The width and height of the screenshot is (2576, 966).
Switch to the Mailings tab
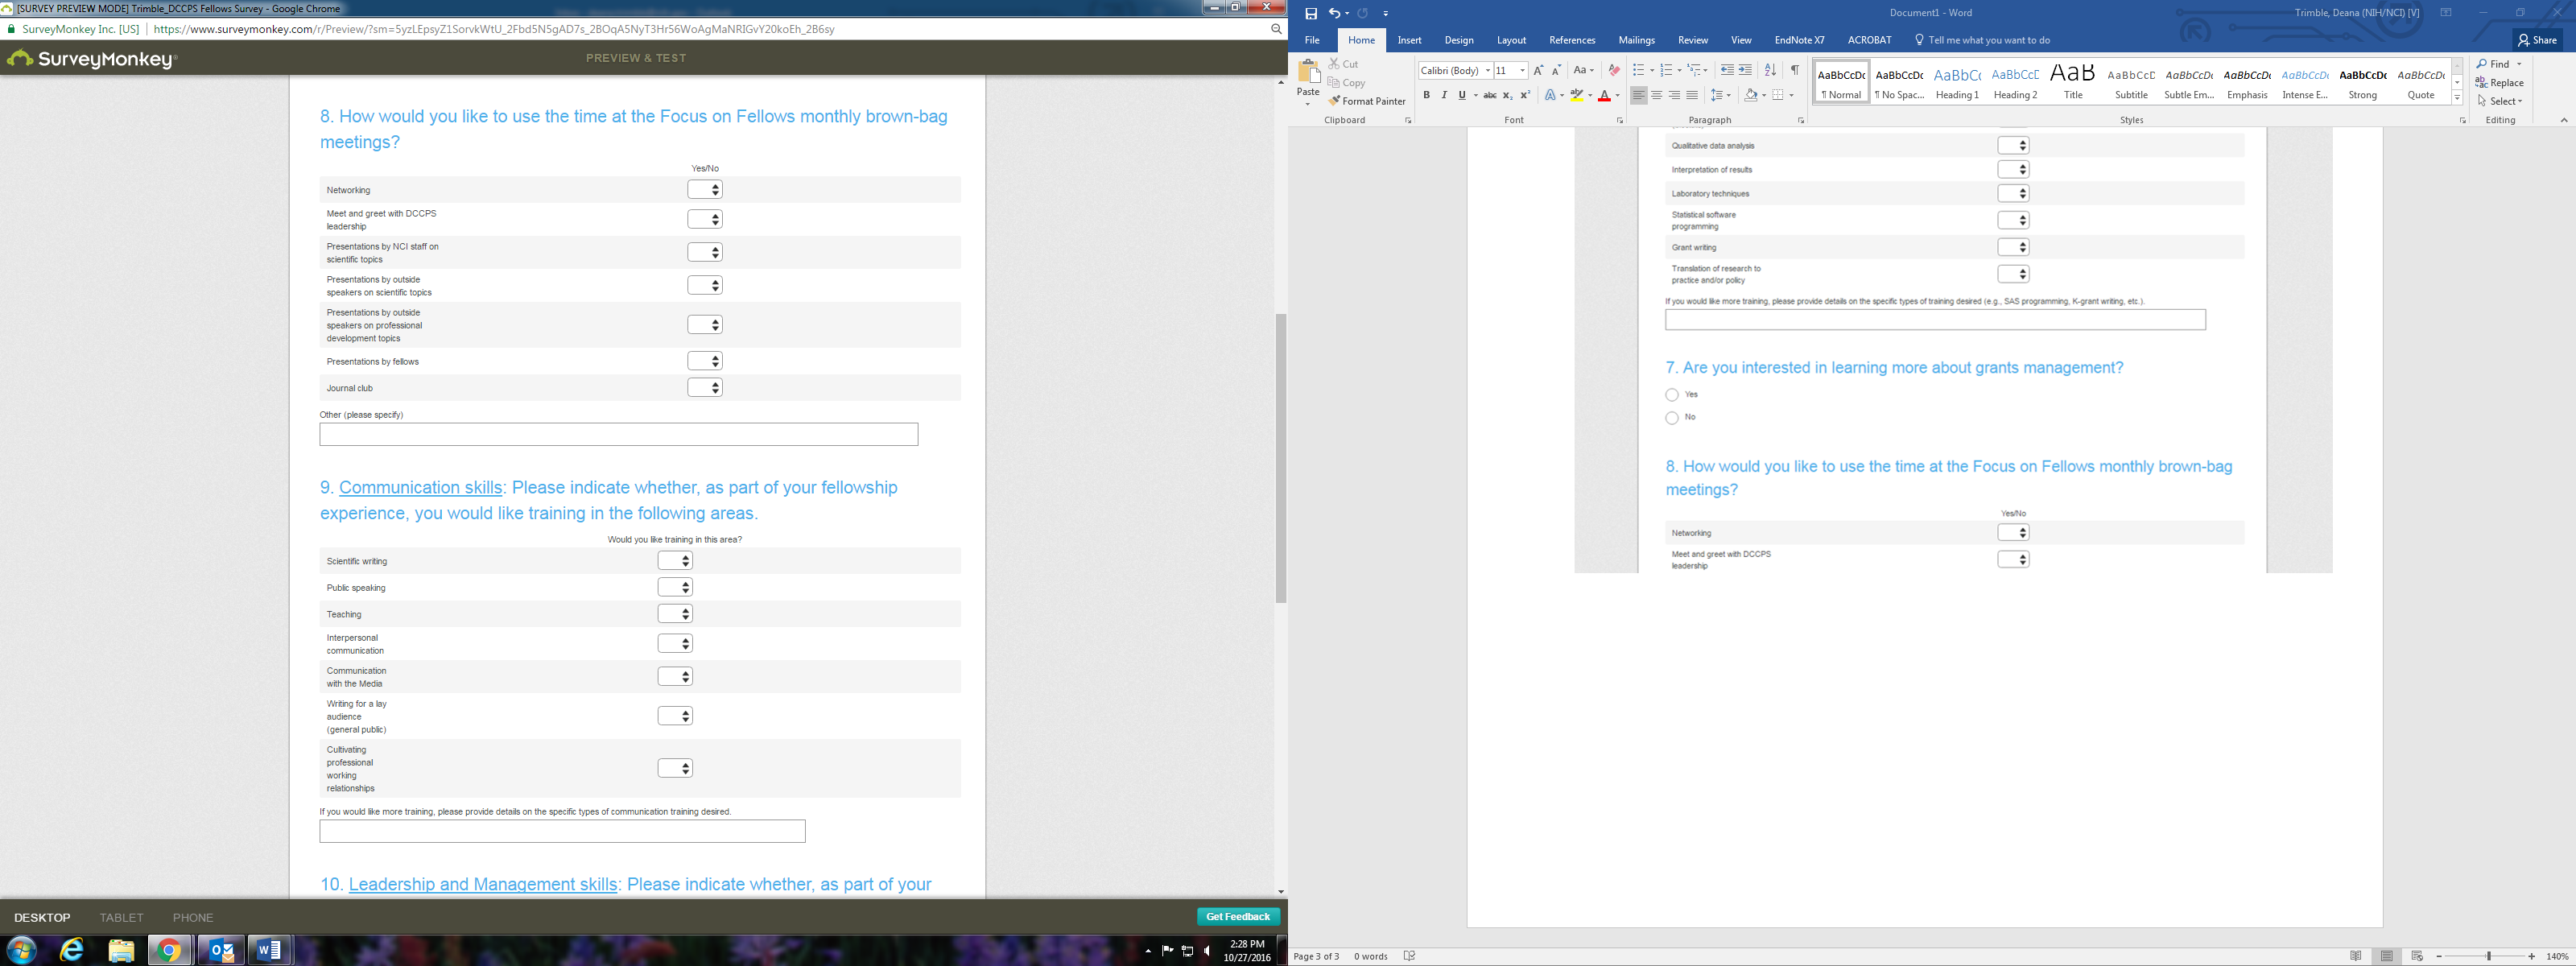(x=1636, y=40)
